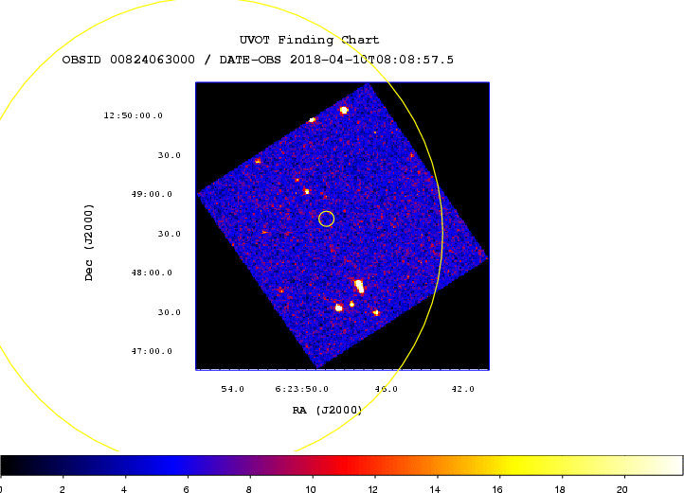Screen dimensions: 684x493
Task: Click the colorbar scale value 14
Action: [x=435, y=489]
